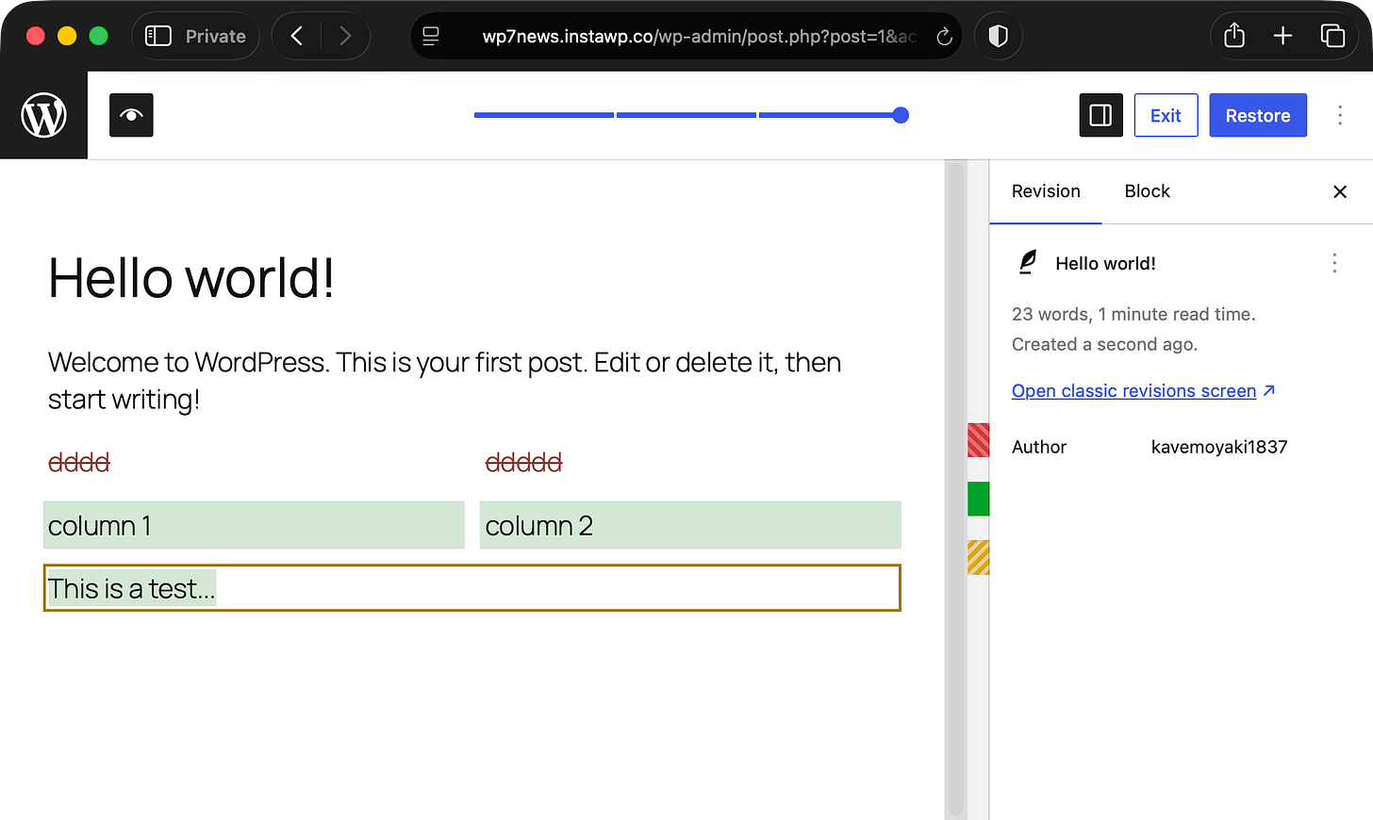
Task: Open the editor options three-dot menu
Action: click(x=1340, y=115)
